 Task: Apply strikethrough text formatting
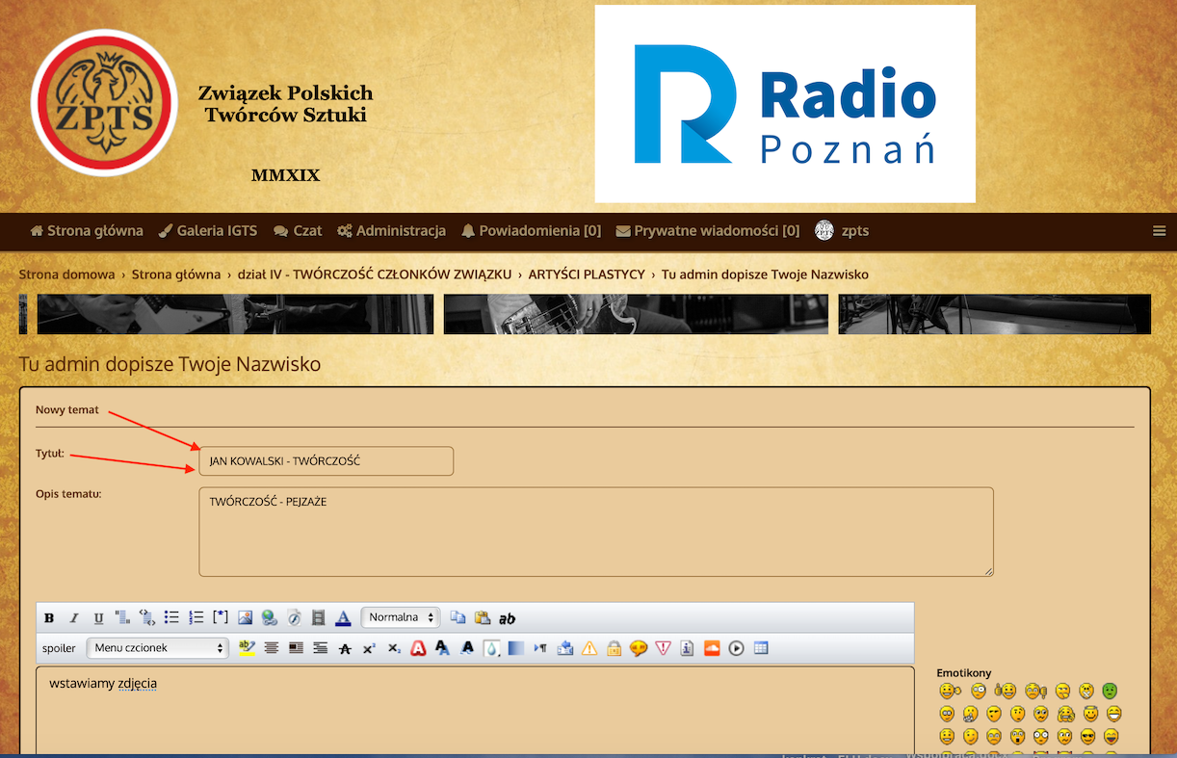(x=345, y=648)
